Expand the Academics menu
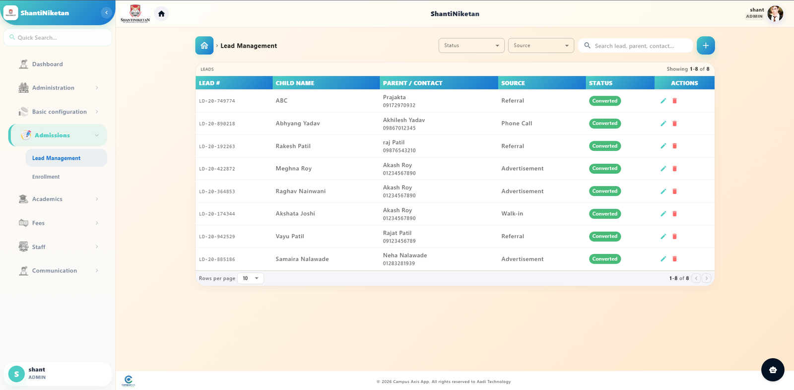794x390 pixels. 58,199
